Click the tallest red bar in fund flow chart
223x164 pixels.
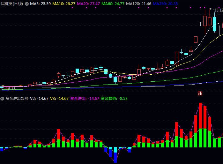click(x=200, y=116)
